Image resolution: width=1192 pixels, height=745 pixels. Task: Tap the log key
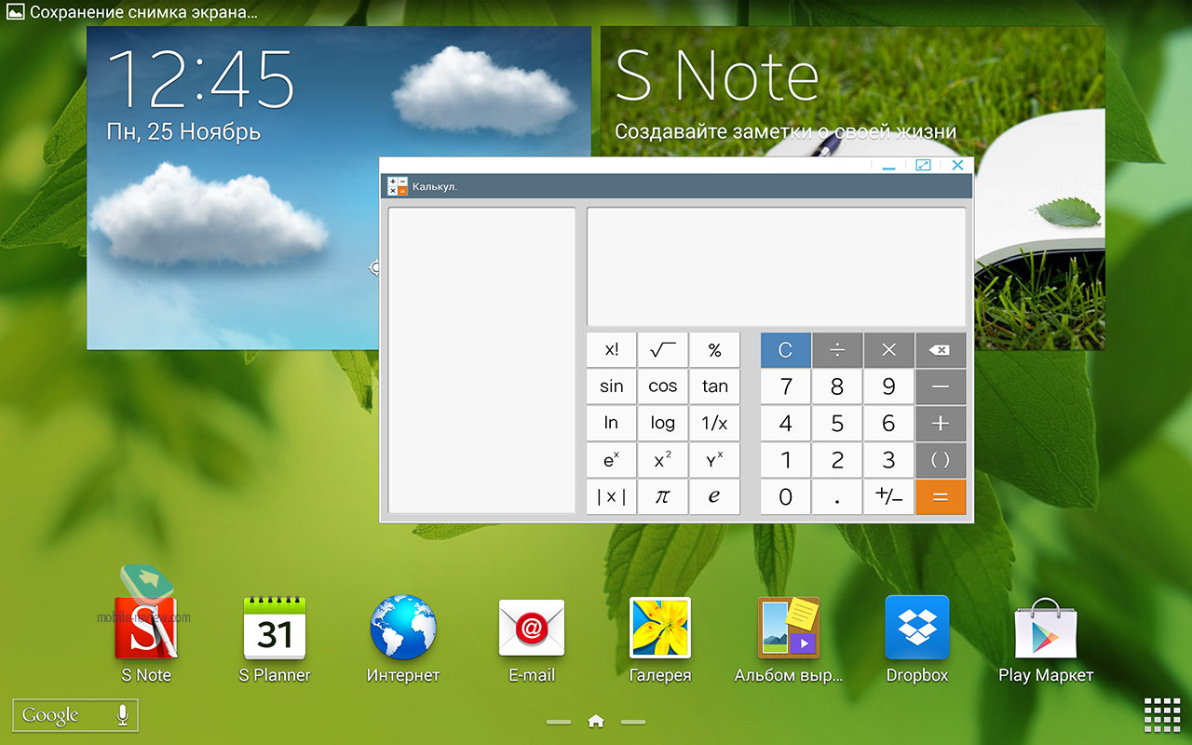point(663,423)
